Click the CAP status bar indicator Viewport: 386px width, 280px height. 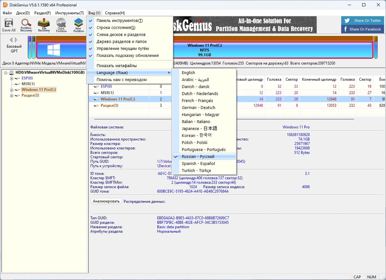coord(357,277)
